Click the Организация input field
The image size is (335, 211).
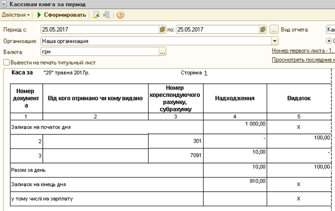coord(155,41)
